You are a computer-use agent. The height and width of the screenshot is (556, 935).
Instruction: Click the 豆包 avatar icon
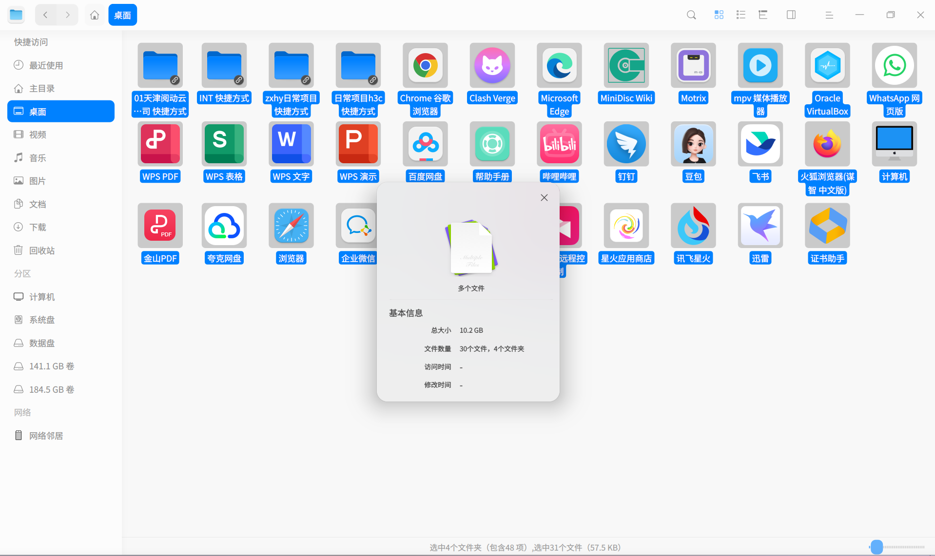pyautogui.click(x=693, y=144)
